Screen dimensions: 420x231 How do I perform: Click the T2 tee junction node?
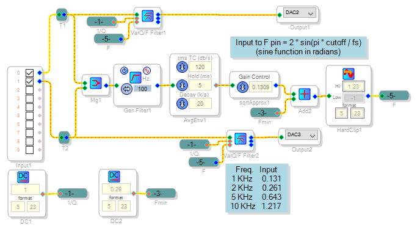tap(64, 137)
